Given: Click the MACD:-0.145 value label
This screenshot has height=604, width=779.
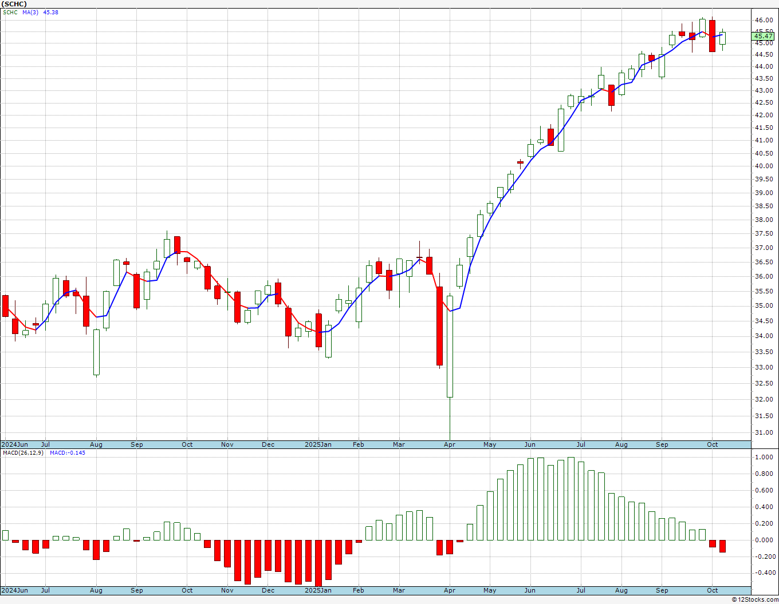Looking at the screenshot, I should coord(68,452).
